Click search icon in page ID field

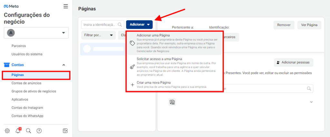120,24
